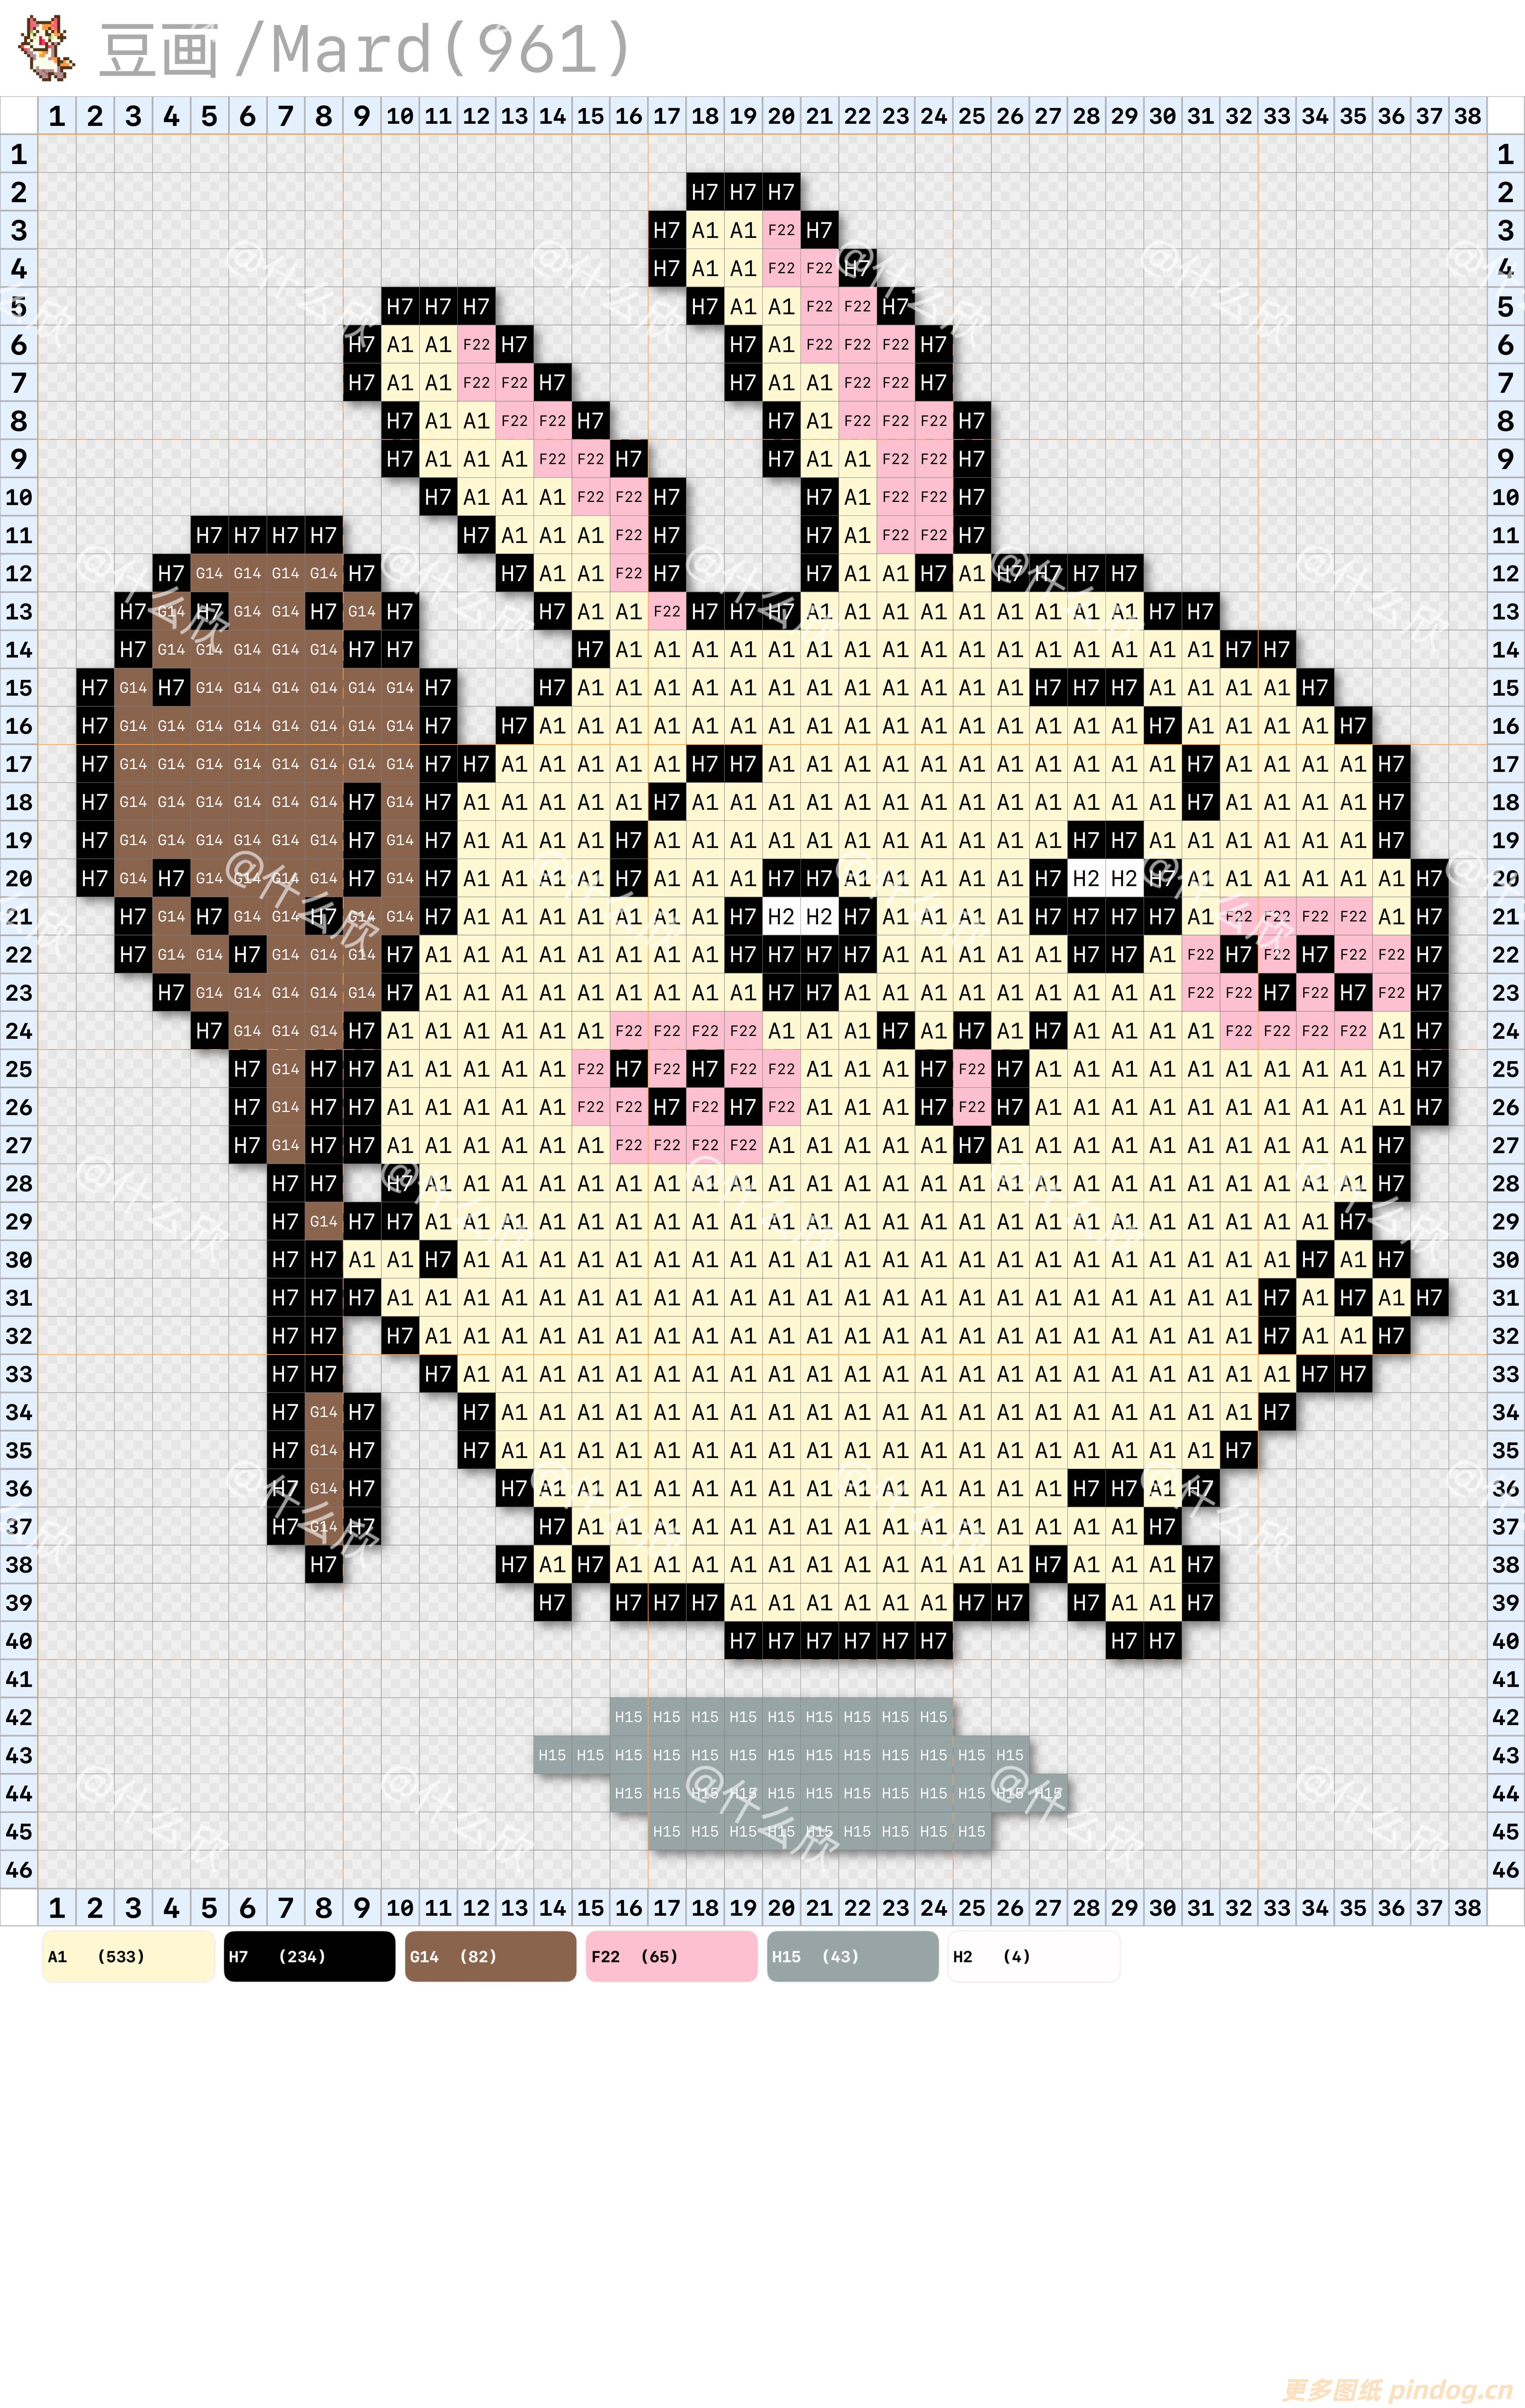Click the H7 cell at row 39, column 14
This screenshot has width=1525, height=2408.
pos(552,1602)
